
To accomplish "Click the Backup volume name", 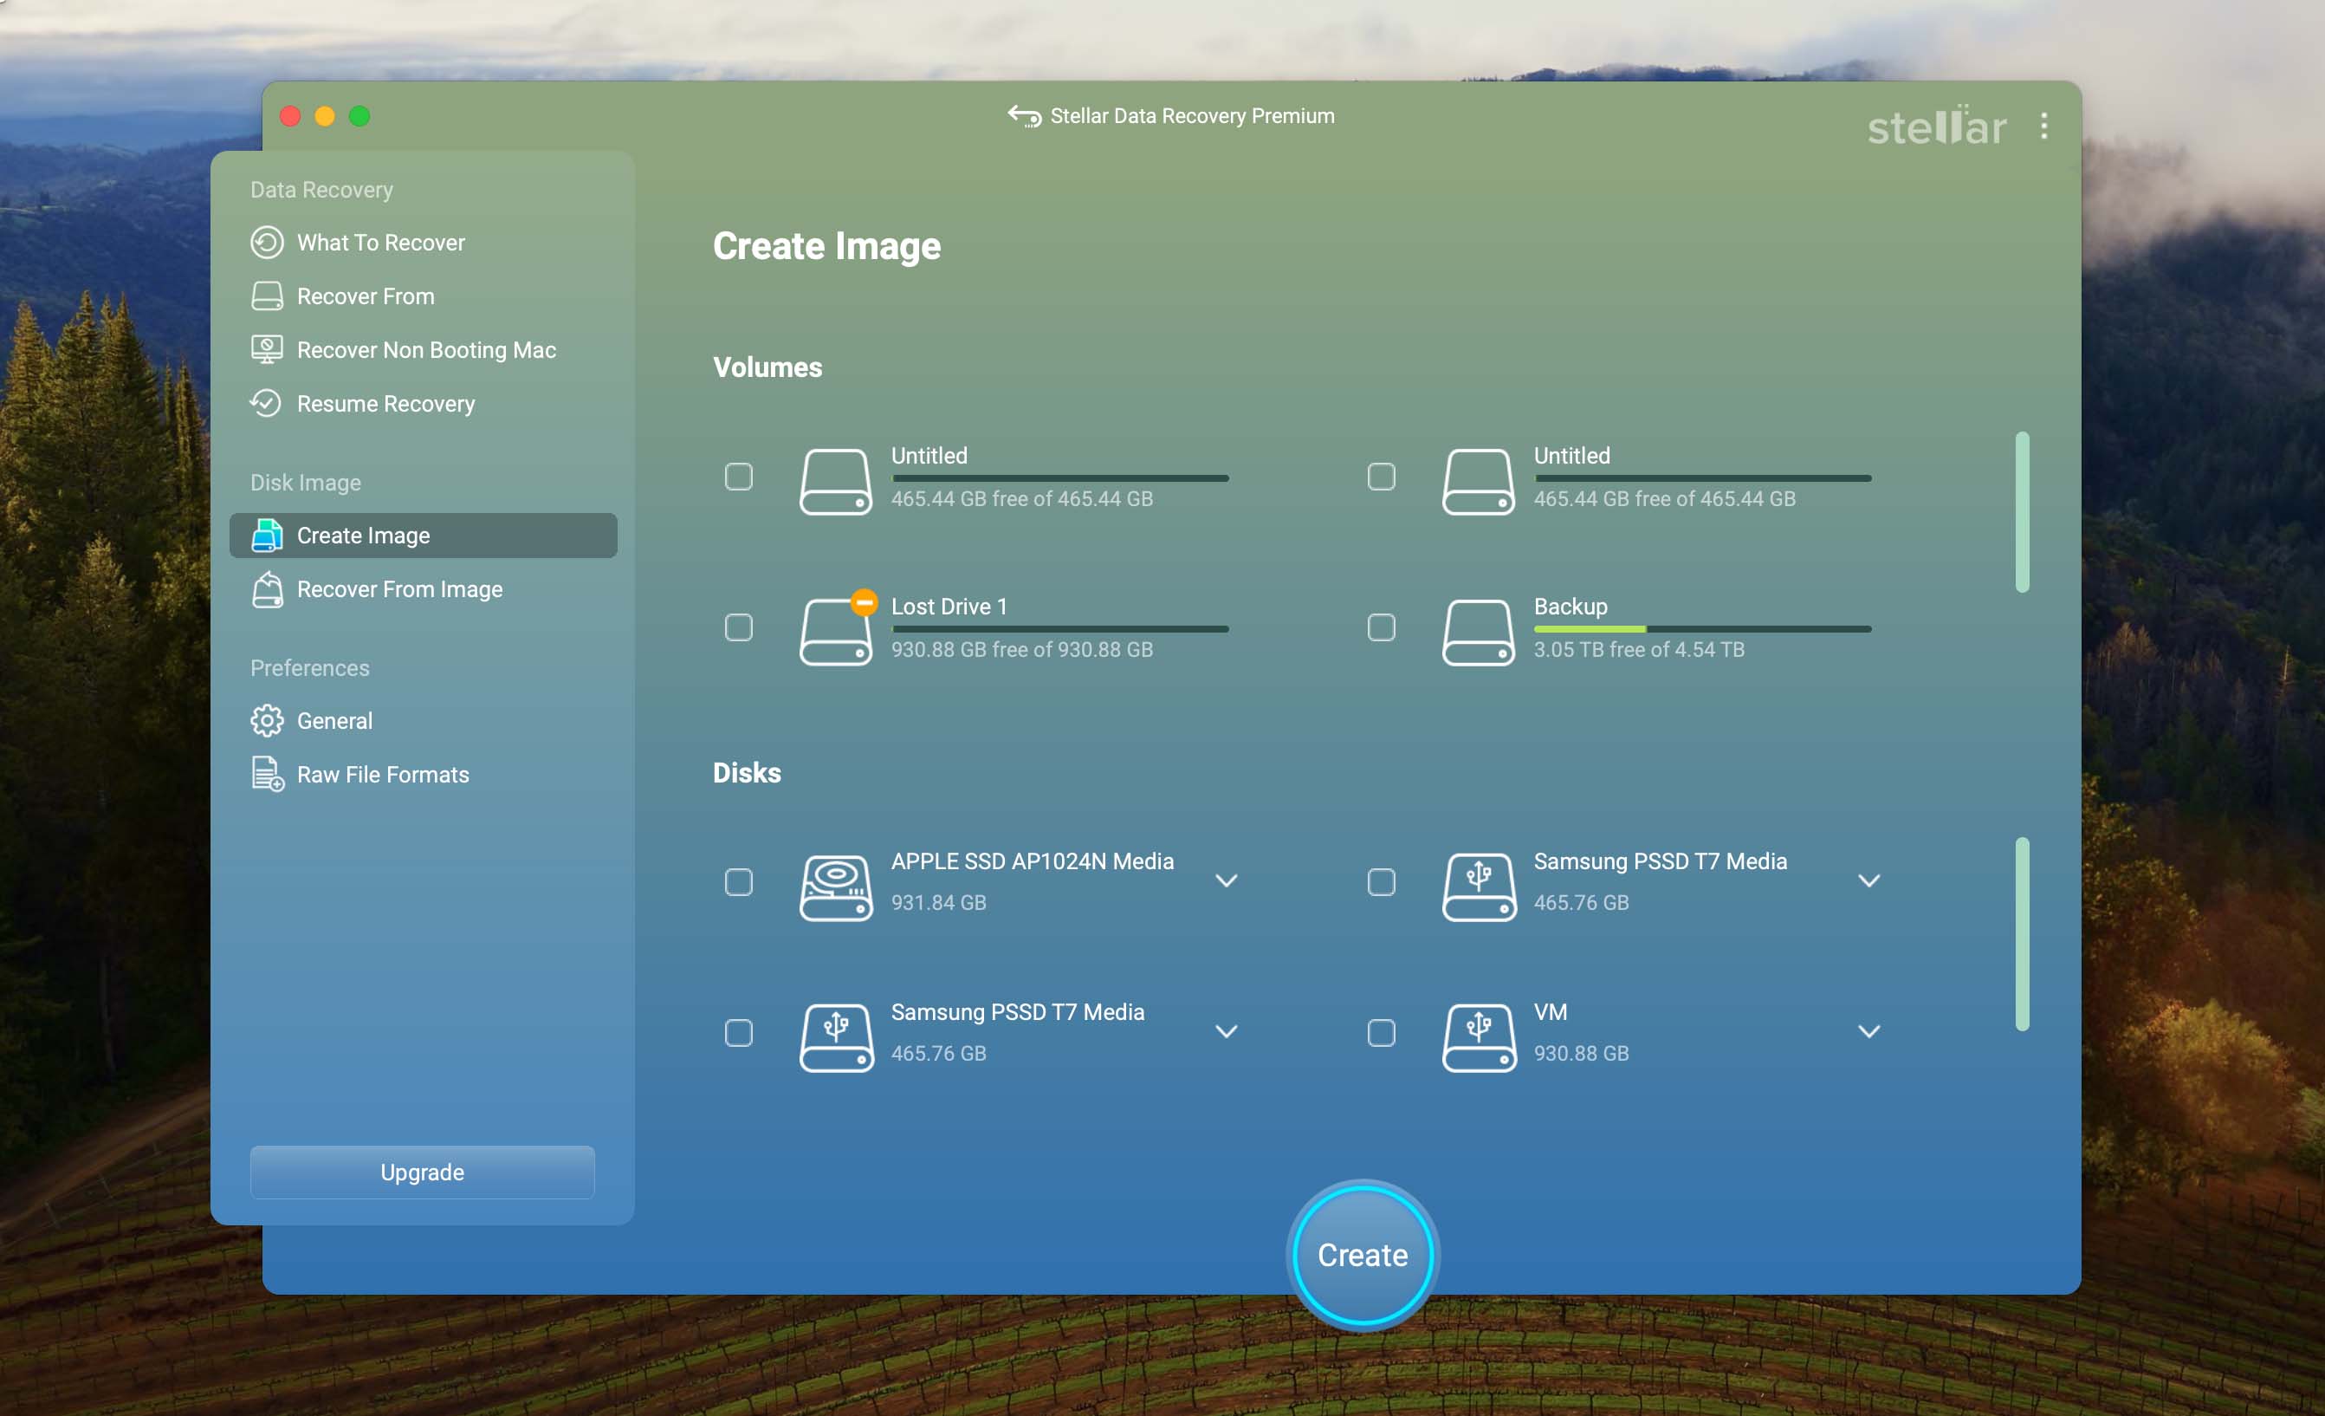I will (x=1571, y=606).
